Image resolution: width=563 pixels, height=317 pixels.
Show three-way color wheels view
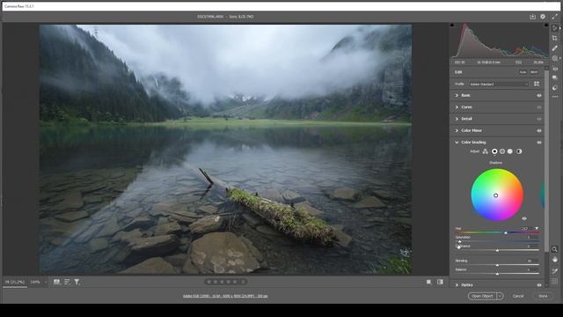click(x=486, y=151)
